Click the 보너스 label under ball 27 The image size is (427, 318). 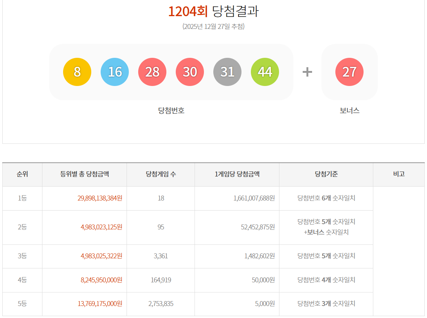click(x=349, y=111)
